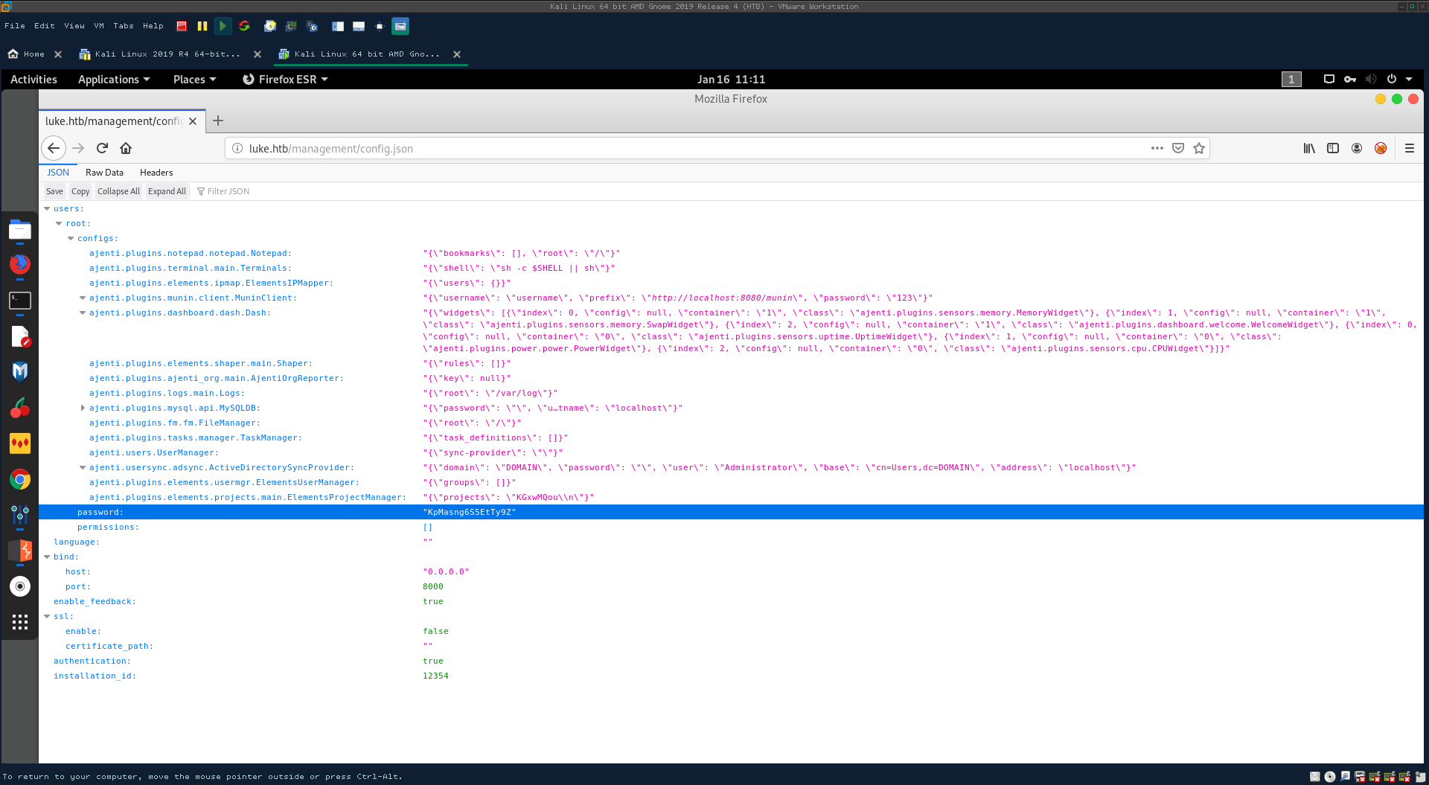Launch Terminal from the dock
1429x785 pixels.
[20, 301]
